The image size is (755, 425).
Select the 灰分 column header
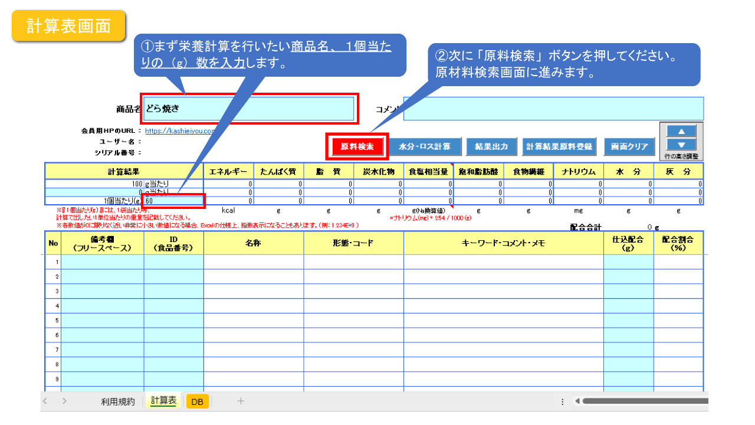click(x=678, y=171)
